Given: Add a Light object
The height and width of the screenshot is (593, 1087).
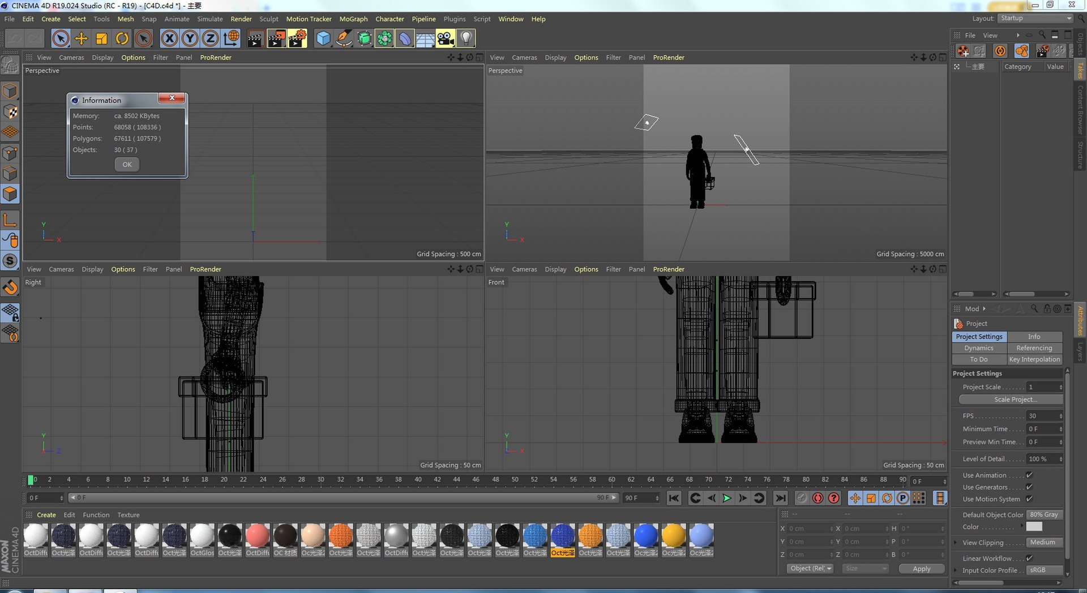Looking at the screenshot, I should click(466, 38).
